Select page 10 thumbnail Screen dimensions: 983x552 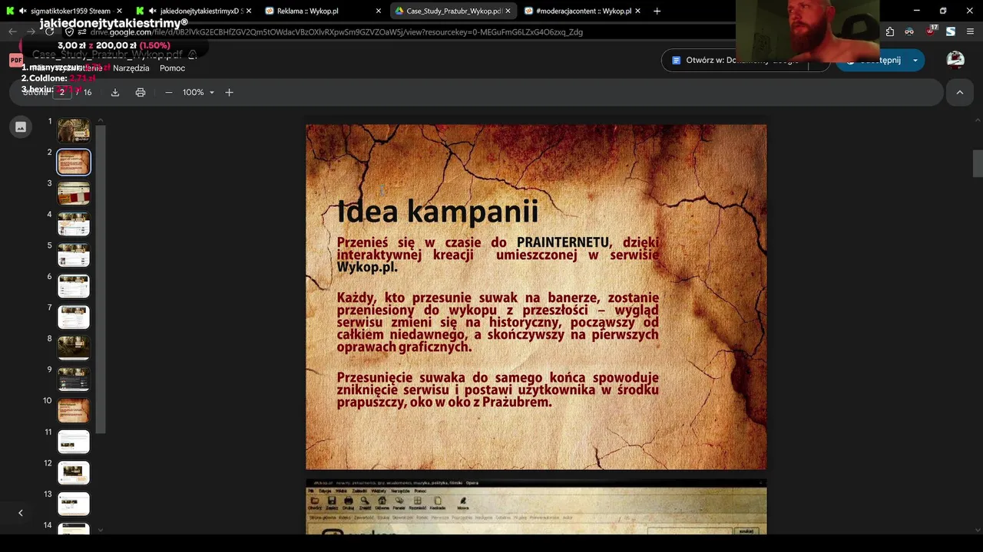[x=74, y=410]
